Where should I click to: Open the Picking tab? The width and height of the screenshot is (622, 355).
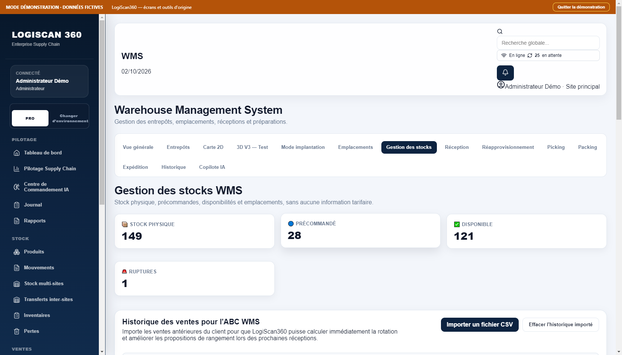tap(556, 147)
